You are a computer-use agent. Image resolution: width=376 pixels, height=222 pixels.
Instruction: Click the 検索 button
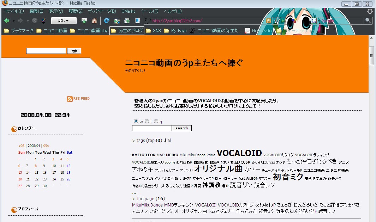tap(74, 51)
